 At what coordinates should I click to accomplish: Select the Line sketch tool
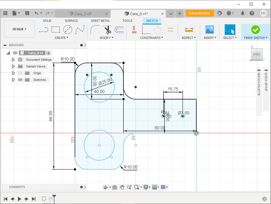pyautogui.click(x=44, y=30)
